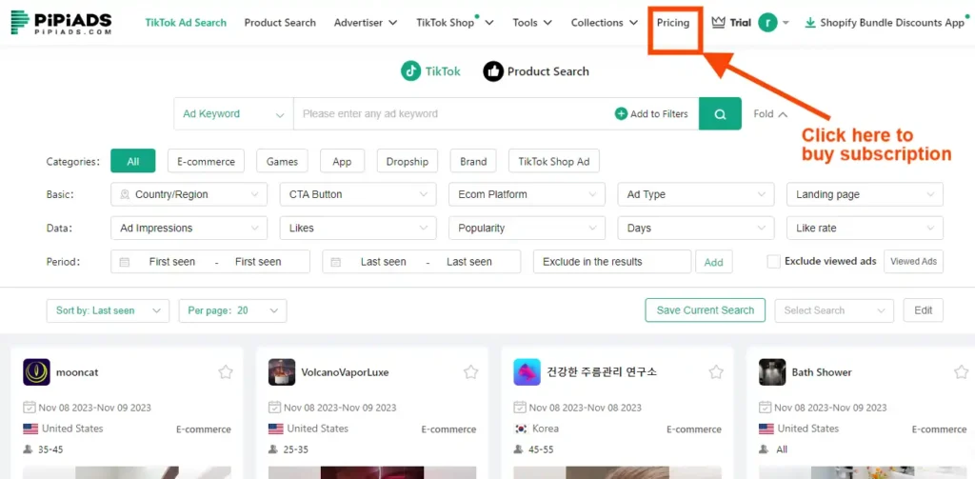Change the Per page: 20 dropdown

click(x=232, y=310)
